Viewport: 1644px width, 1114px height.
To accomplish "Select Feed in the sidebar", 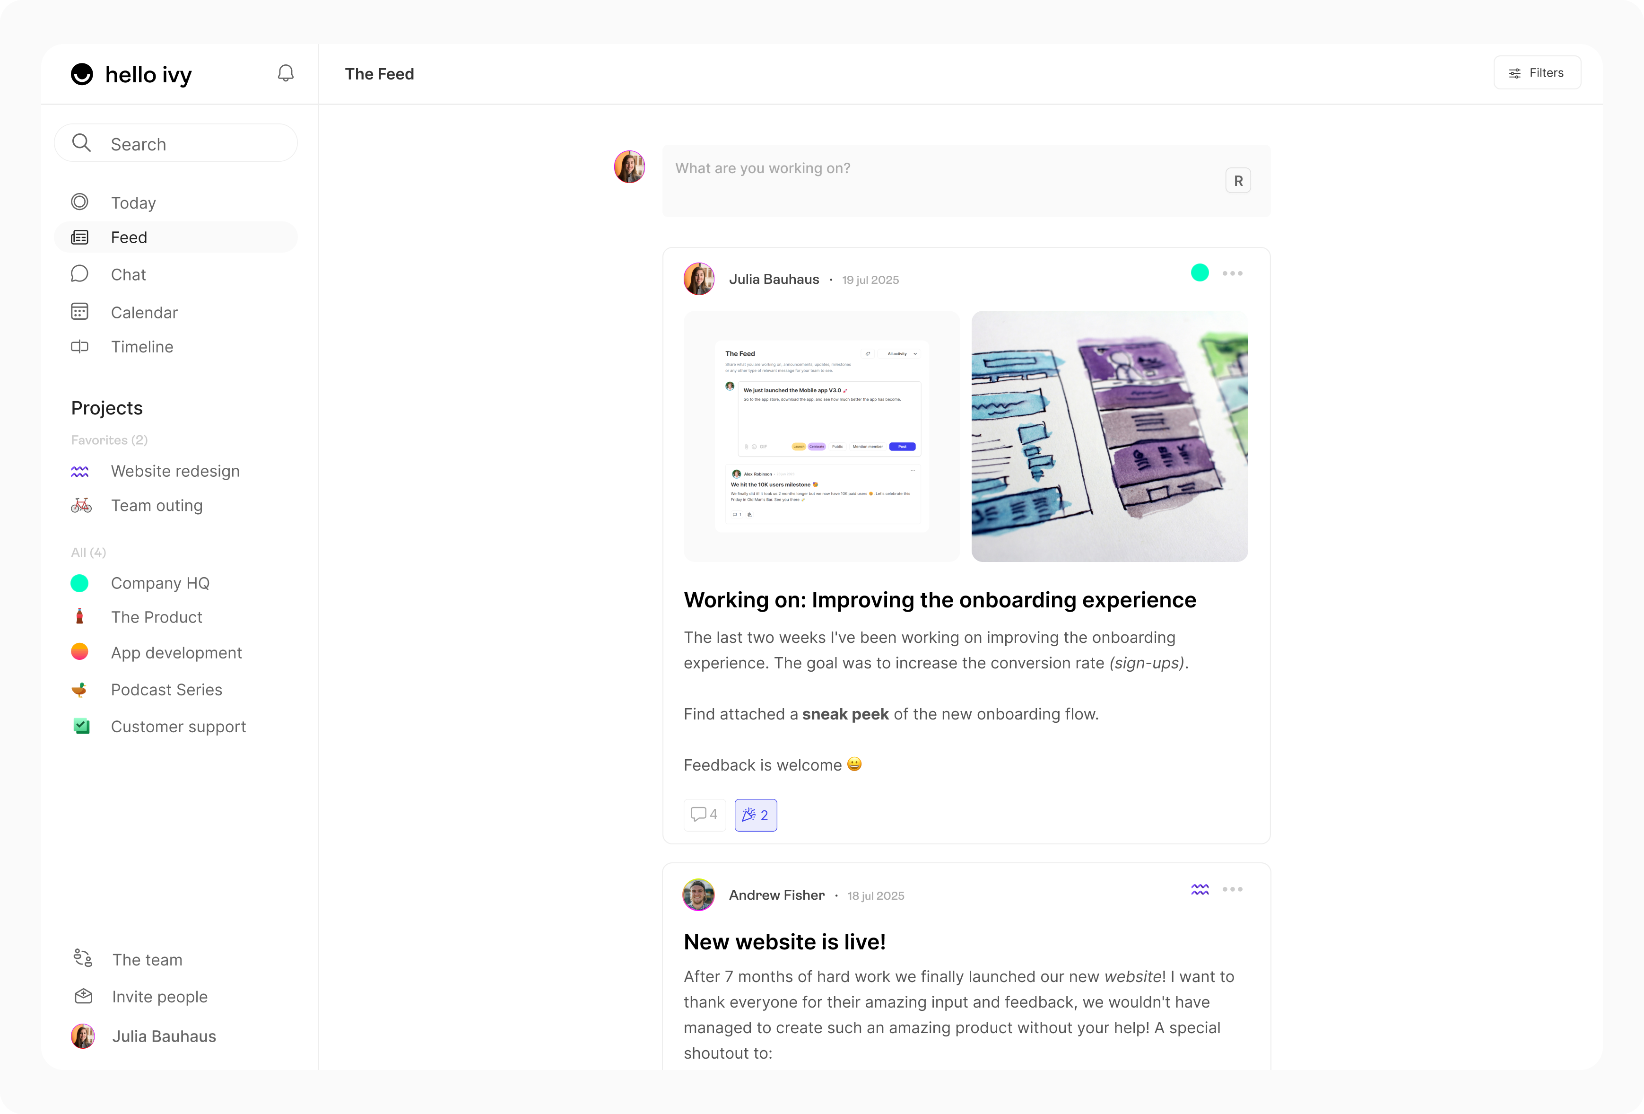I will [176, 237].
